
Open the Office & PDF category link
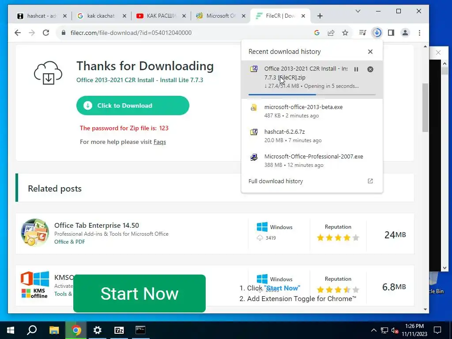[69, 242]
